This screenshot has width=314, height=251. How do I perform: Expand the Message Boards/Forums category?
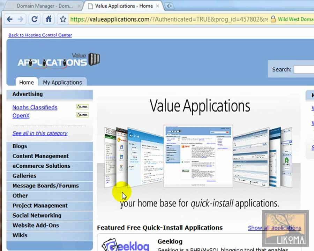50,186
